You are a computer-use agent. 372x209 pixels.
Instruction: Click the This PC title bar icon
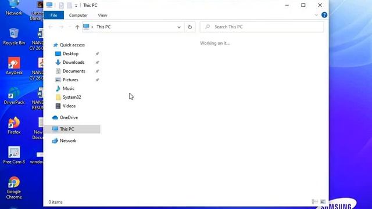49,5
